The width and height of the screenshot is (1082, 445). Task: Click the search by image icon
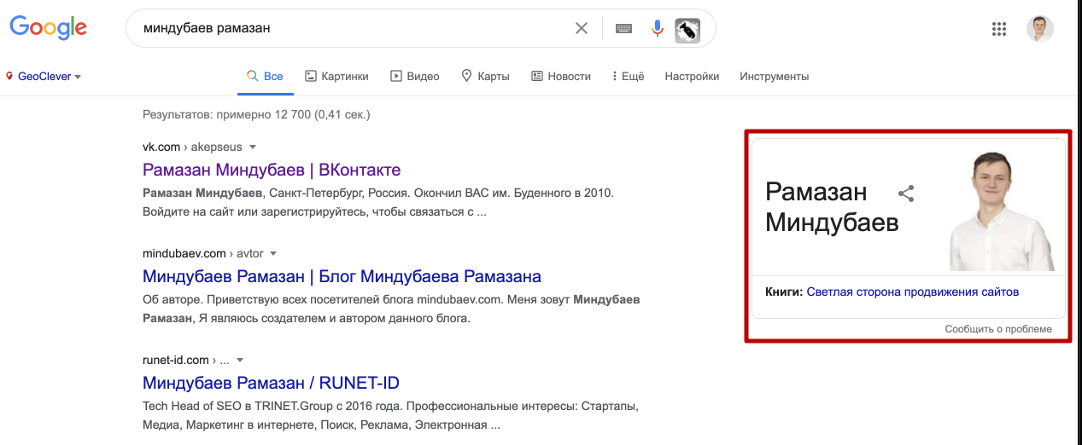pos(687,30)
